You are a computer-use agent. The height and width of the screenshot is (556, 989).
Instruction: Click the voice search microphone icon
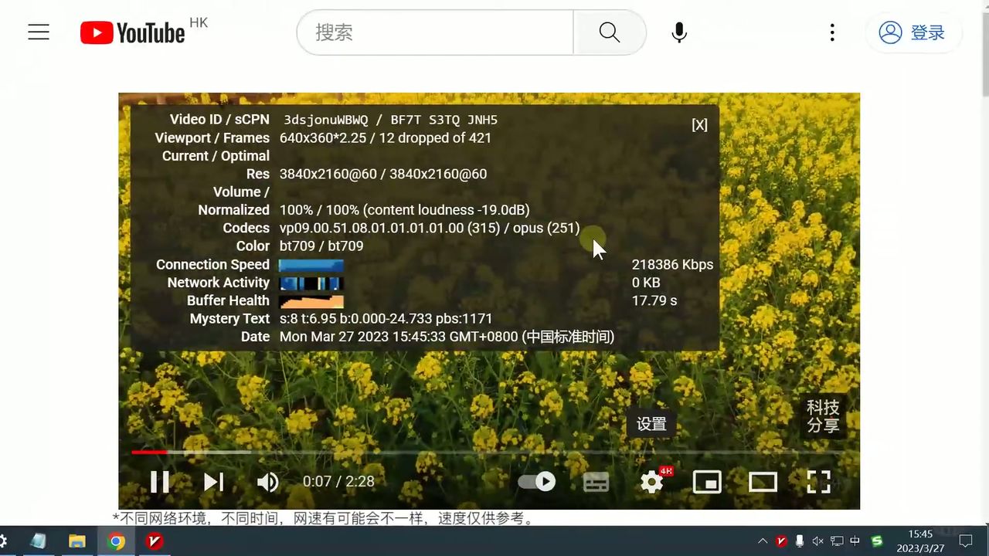(678, 32)
